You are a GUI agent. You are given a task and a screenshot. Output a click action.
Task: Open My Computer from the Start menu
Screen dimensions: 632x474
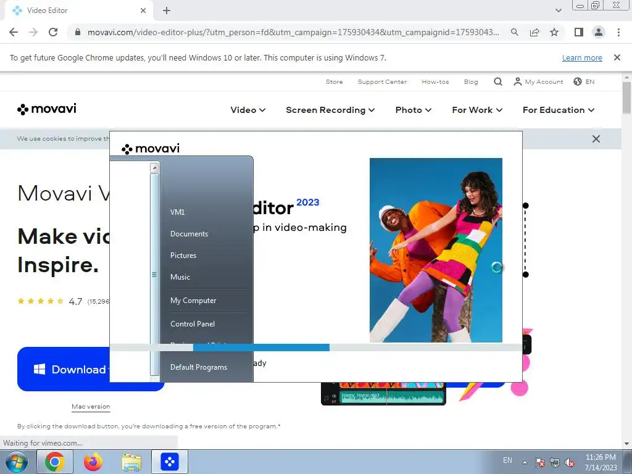[x=193, y=301]
